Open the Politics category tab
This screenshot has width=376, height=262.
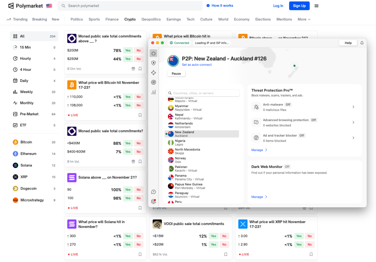[76, 19]
